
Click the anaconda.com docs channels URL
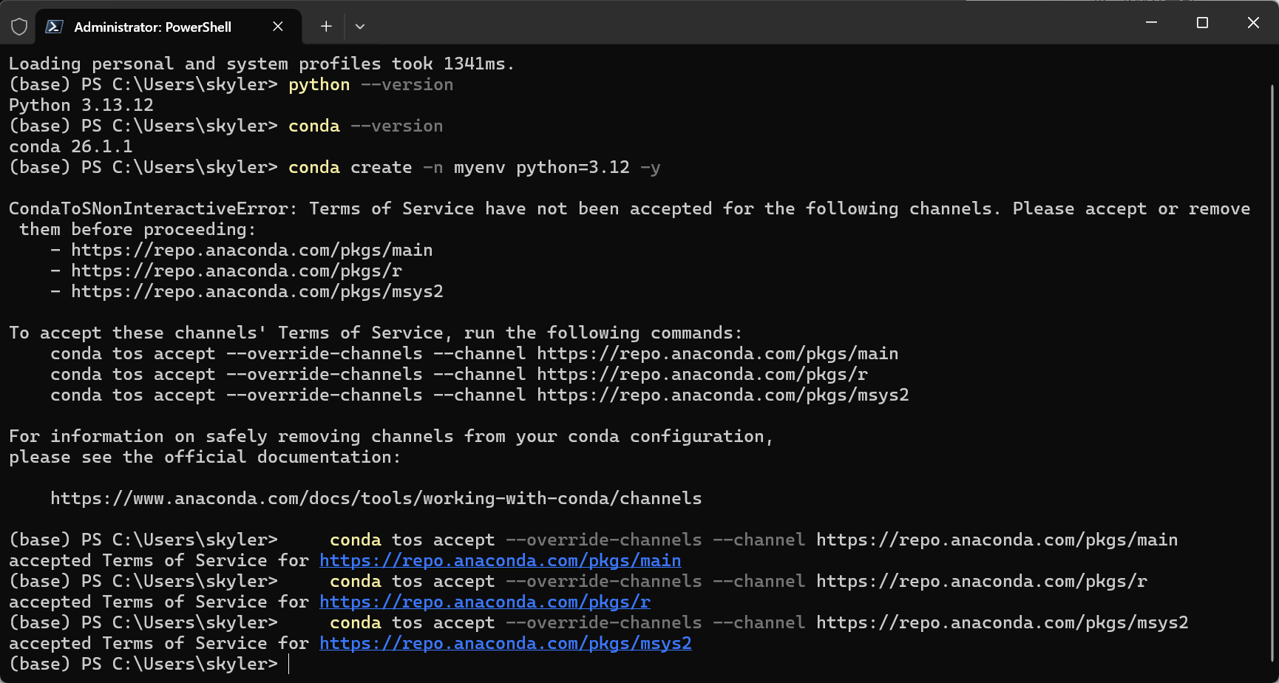(x=376, y=499)
